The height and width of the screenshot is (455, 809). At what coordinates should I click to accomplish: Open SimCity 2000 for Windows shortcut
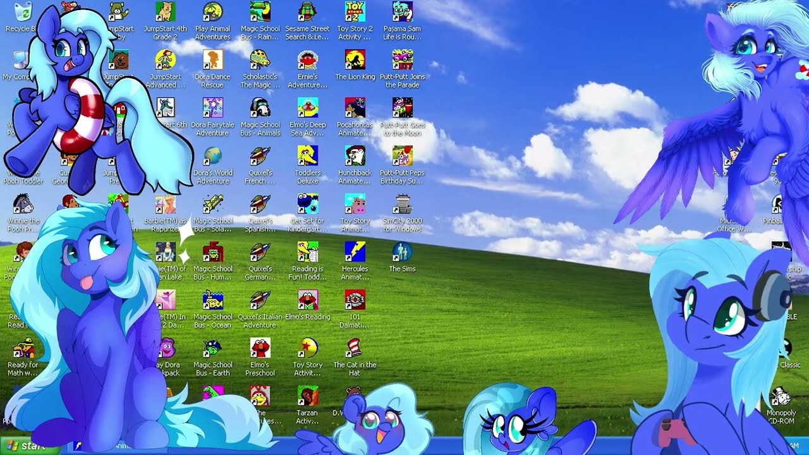402,213
